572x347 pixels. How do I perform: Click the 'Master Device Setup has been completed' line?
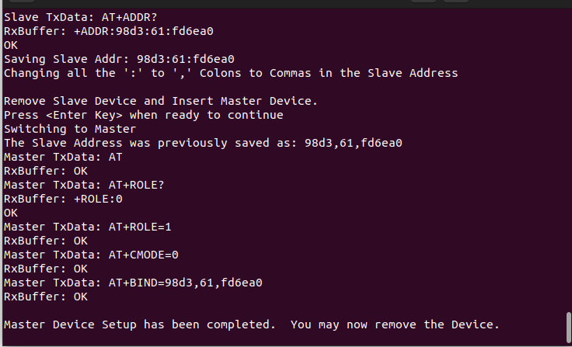point(252,324)
